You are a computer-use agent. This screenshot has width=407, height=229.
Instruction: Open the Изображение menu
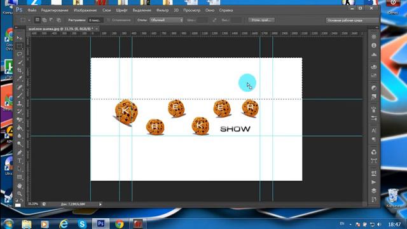coord(85,10)
